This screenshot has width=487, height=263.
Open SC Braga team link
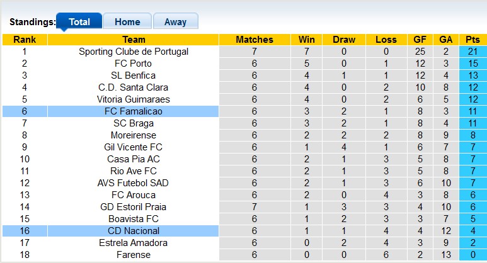134,123
